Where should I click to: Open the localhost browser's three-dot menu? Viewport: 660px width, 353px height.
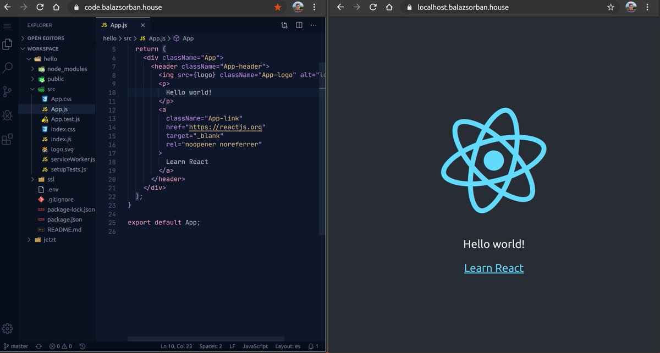647,7
